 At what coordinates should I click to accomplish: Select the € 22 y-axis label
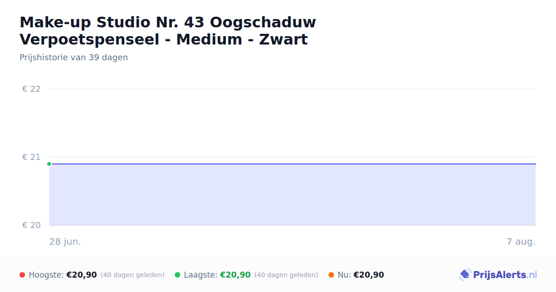pos(32,89)
